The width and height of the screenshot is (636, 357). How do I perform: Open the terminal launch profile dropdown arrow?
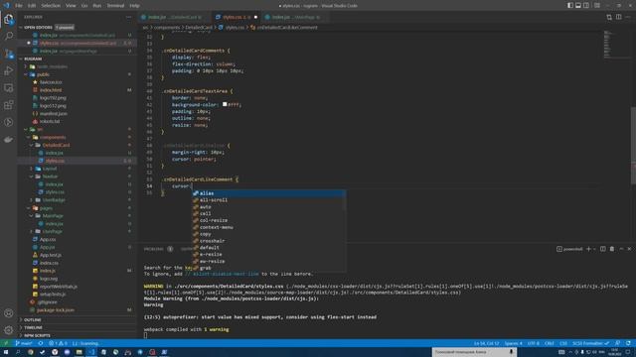pos(594,249)
